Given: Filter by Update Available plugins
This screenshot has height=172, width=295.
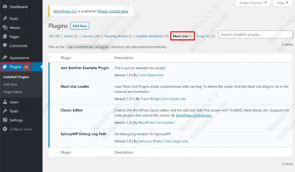Looking at the screenshot, I should [x=149, y=36].
